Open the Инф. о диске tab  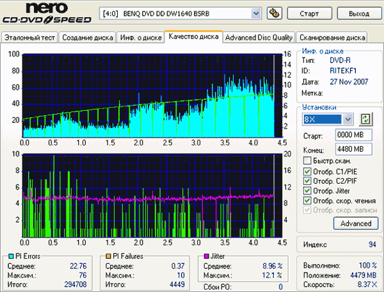pyautogui.click(x=141, y=38)
